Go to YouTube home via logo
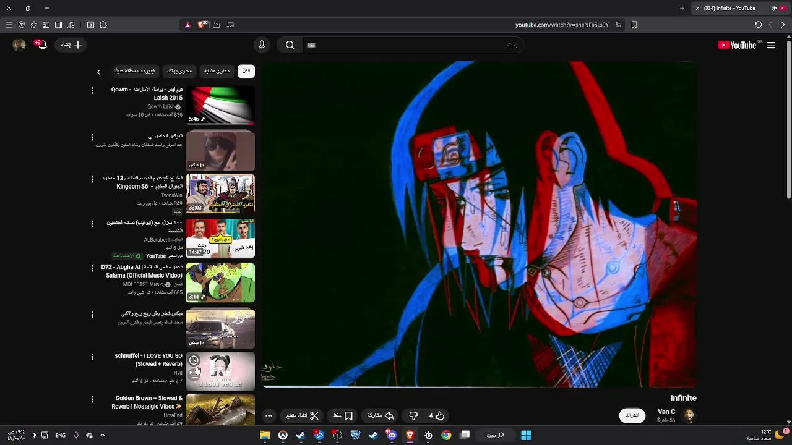The width and height of the screenshot is (792, 445). pyautogui.click(x=737, y=45)
